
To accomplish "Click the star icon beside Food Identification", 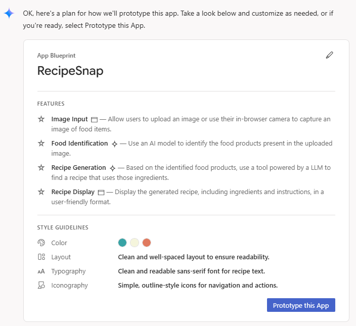I will [41, 144].
